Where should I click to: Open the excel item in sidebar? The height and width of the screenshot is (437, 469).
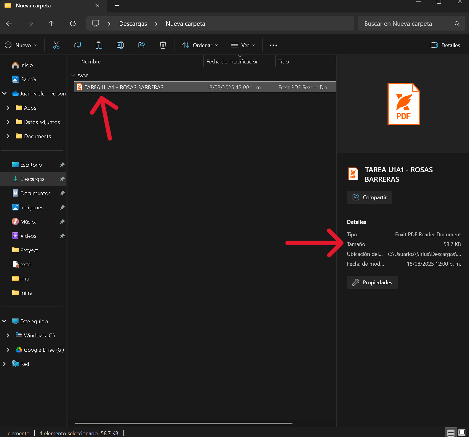[x=22, y=264]
